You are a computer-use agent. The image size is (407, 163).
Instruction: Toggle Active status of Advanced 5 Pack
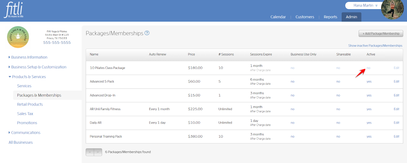tap(369, 82)
